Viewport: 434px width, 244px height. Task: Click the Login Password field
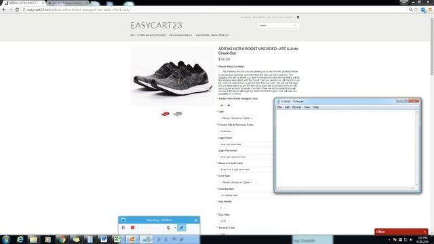click(245, 157)
